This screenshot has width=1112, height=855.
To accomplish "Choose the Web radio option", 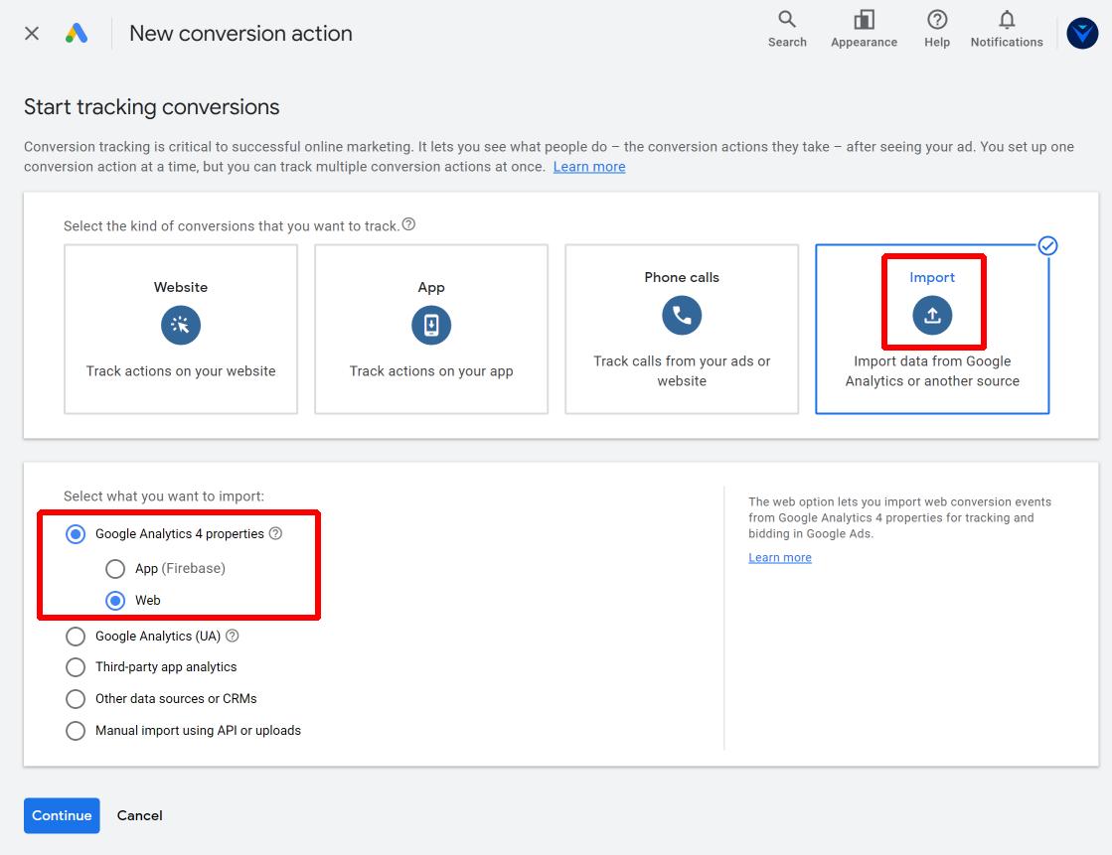I will [115, 601].
